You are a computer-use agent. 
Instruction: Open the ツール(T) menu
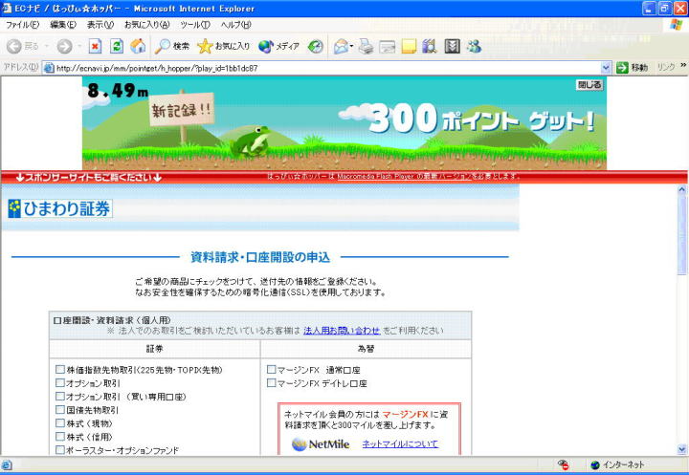195,25
